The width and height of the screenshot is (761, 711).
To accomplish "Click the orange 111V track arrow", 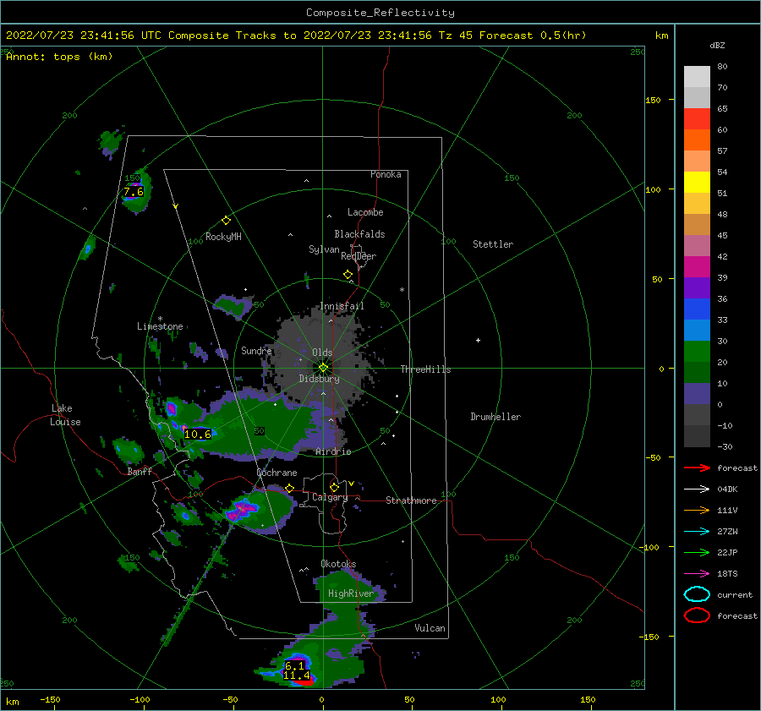I will click(x=697, y=510).
